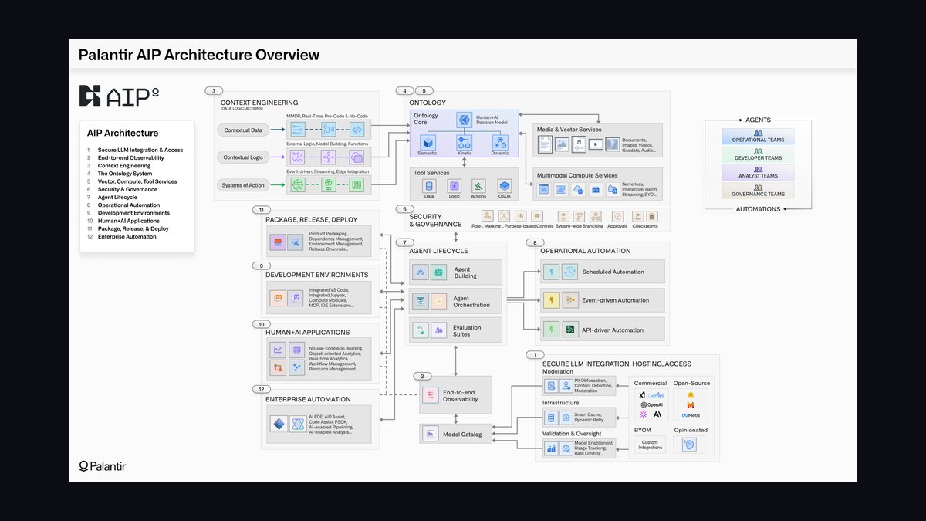Screen dimensions: 926x521
Task: Click the Ontology Core label
Action: 426,119
